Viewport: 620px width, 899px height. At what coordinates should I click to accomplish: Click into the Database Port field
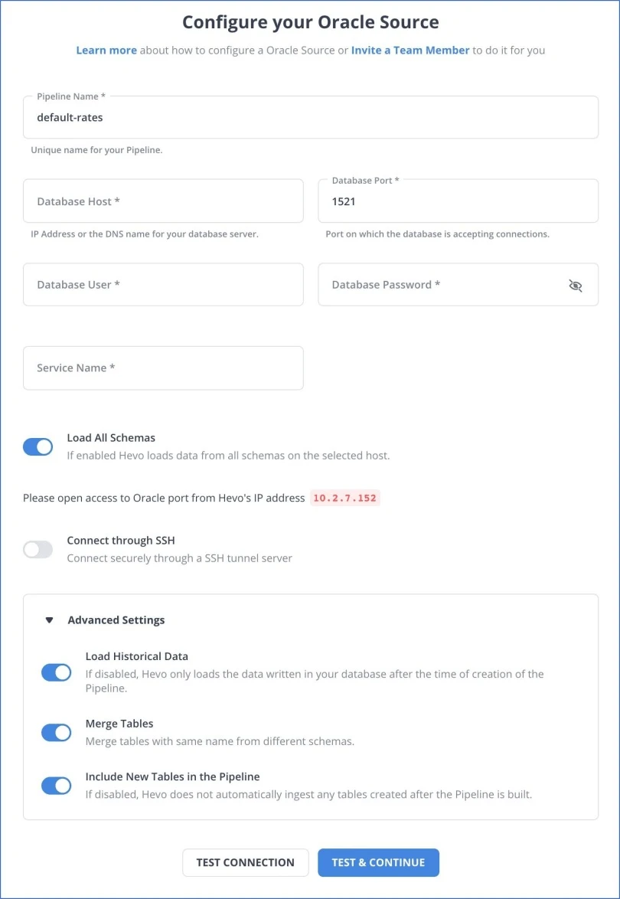(458, 201)
